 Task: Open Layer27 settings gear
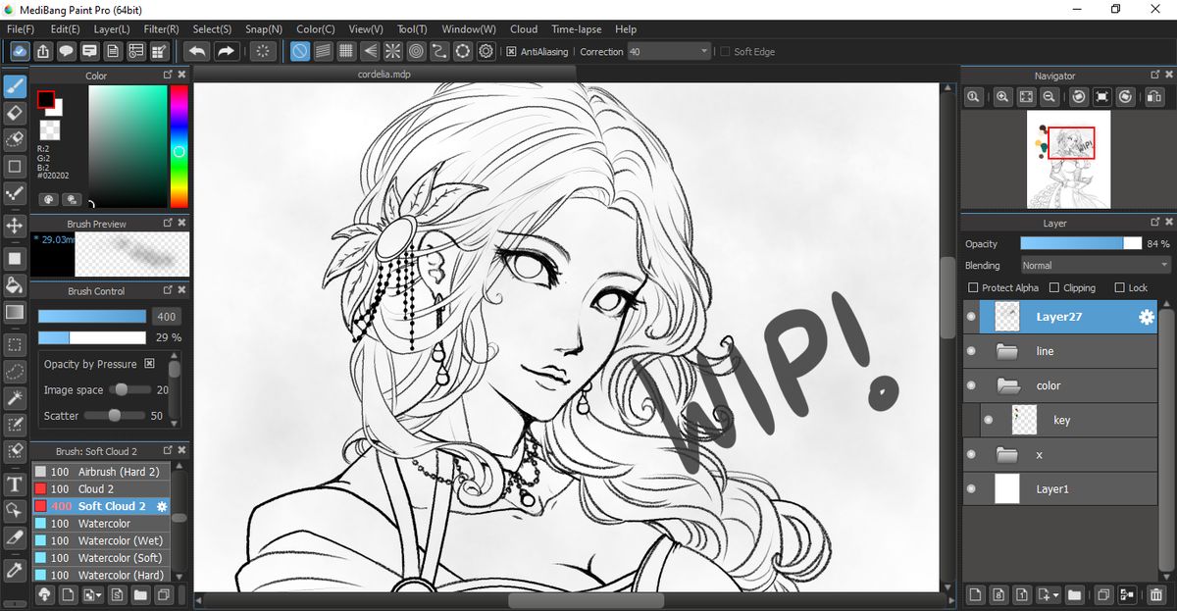1146,317
